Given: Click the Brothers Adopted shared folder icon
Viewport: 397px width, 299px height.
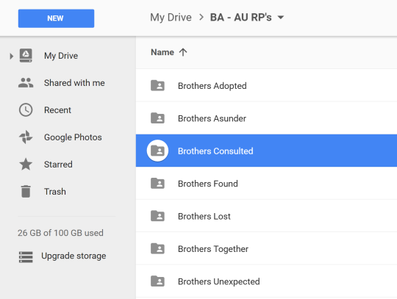Looking at the screenshot, I should (x=157, y=85).
